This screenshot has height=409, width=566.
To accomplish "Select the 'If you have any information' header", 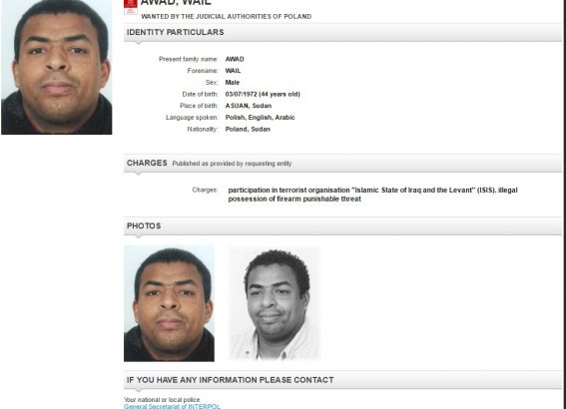I will (342, 380).
